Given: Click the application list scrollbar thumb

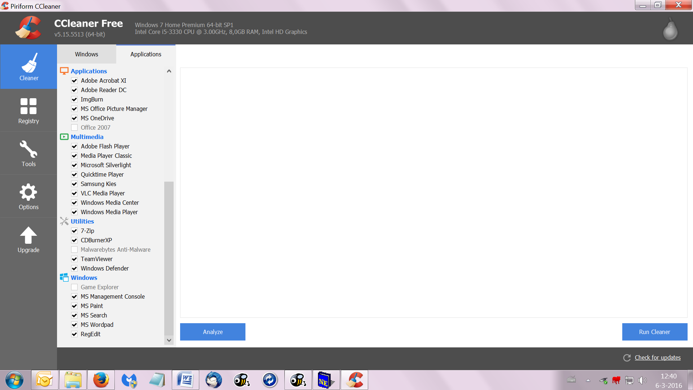Looking at the screenshot, I should pos(169,258).
